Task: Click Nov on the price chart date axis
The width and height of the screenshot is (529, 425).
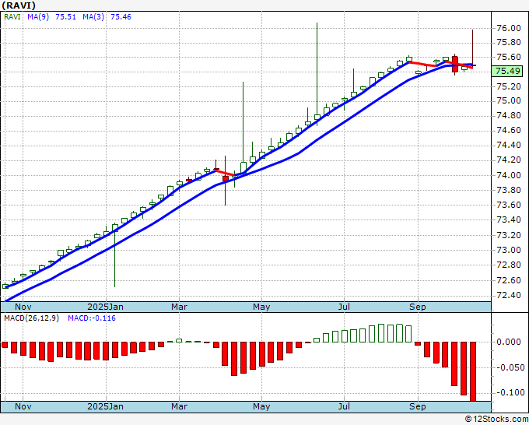Action: pos(23,307)
